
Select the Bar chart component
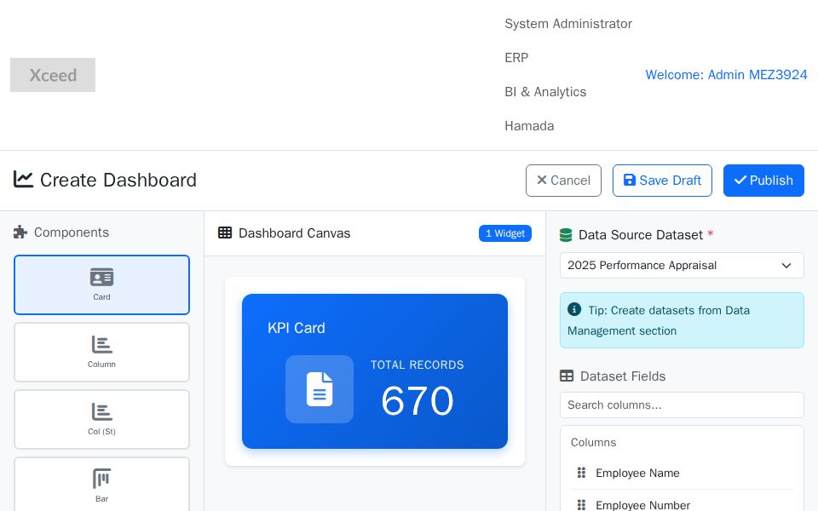point(101,485)
